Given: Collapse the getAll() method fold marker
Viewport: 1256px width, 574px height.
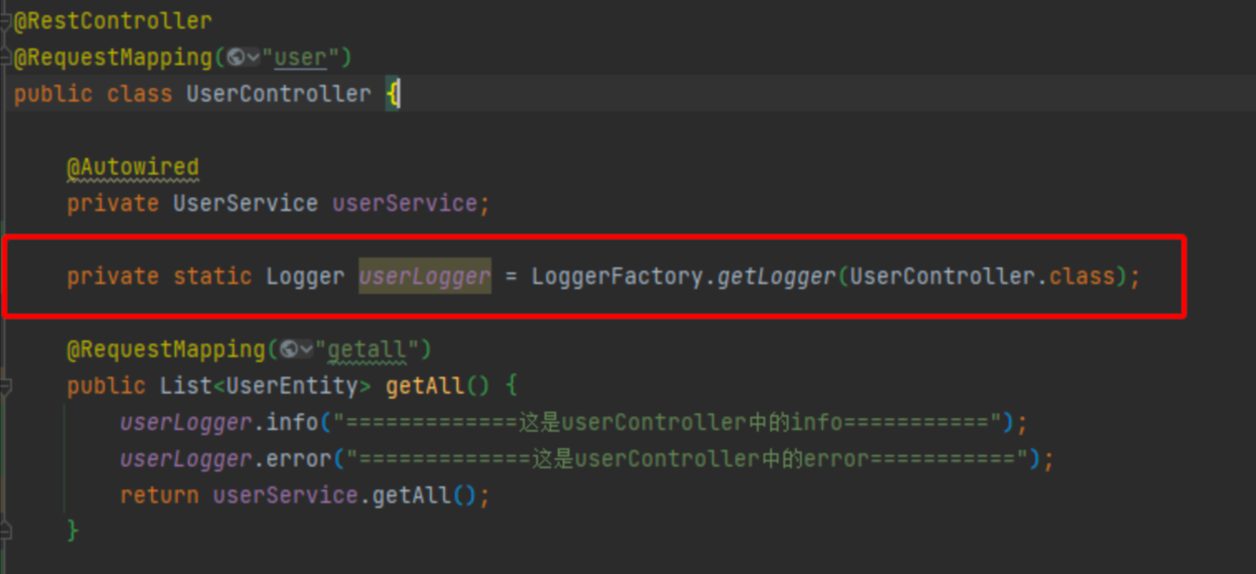Looking at the screenshot, I should 5,386.
